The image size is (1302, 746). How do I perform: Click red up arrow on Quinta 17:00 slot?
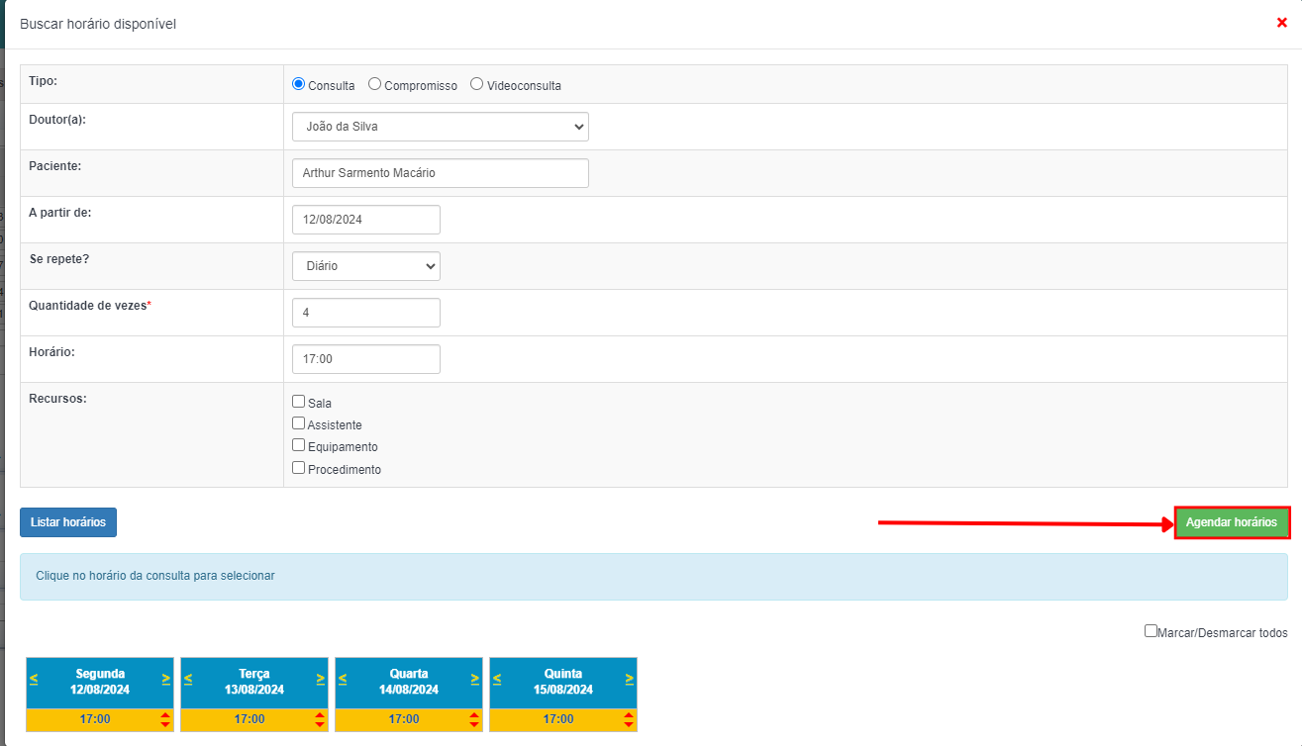629,715
